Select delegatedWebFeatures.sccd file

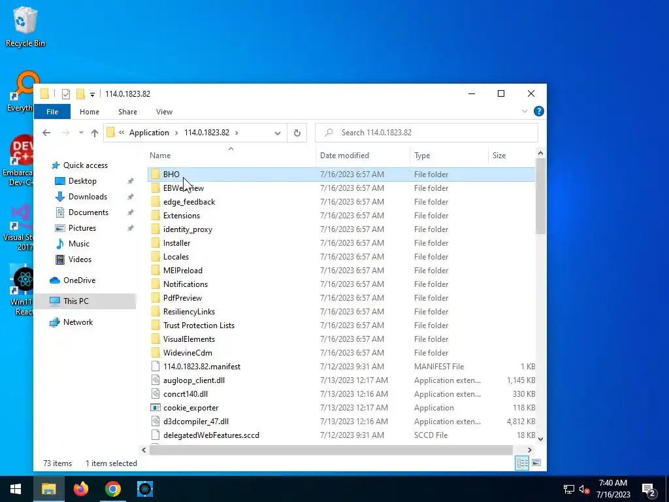[211, 435]
